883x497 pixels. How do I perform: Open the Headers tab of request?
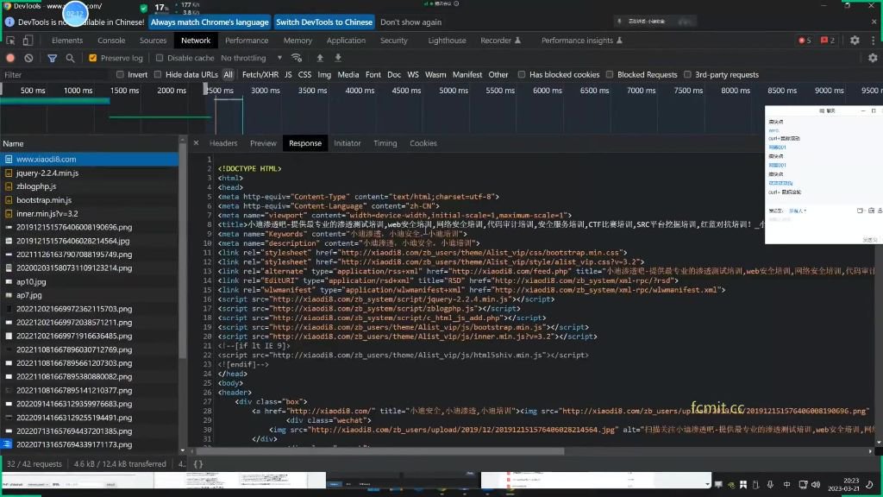click(223, 143)
